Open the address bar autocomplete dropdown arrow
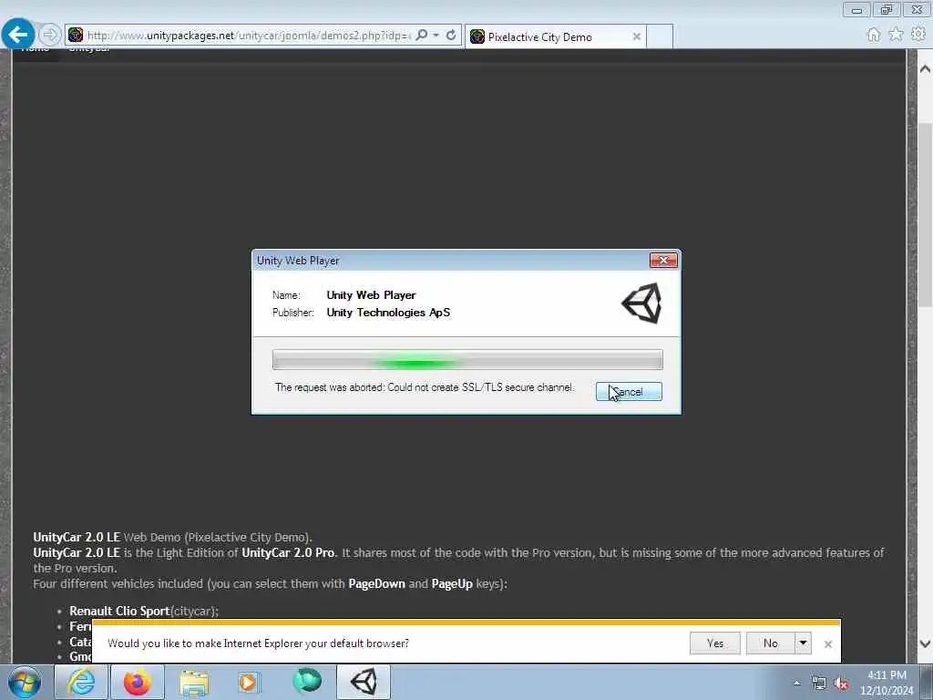 (x=436, y=36)
